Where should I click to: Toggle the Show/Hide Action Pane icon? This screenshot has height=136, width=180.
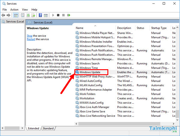[46, 15]
